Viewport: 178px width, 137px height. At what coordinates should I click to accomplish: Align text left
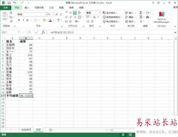click(x=67, y=17)
